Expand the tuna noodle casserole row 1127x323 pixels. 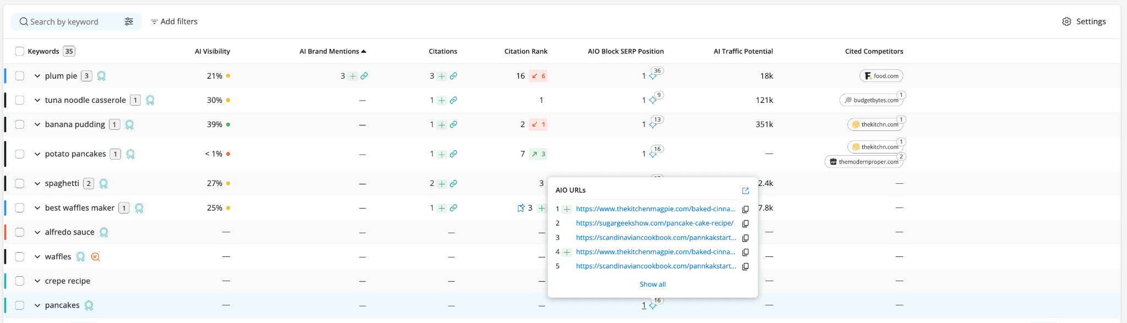coord(37,100)
